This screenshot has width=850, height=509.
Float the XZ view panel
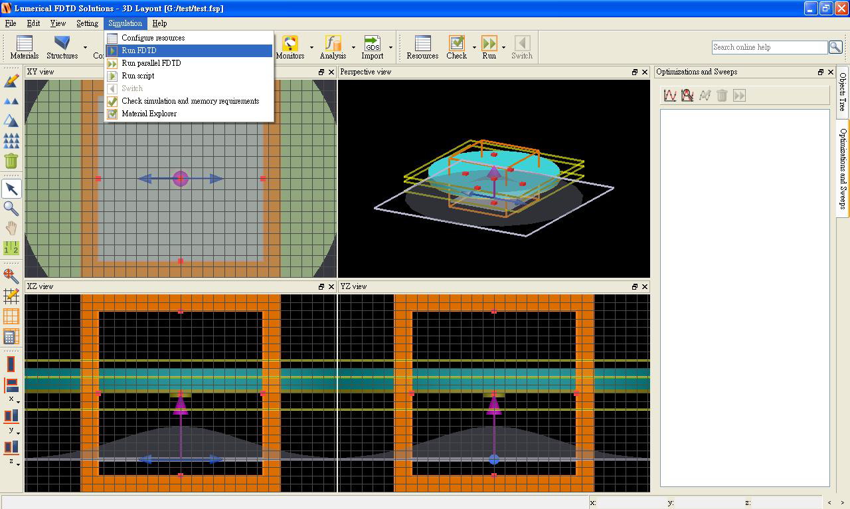(x=321, y=286)
